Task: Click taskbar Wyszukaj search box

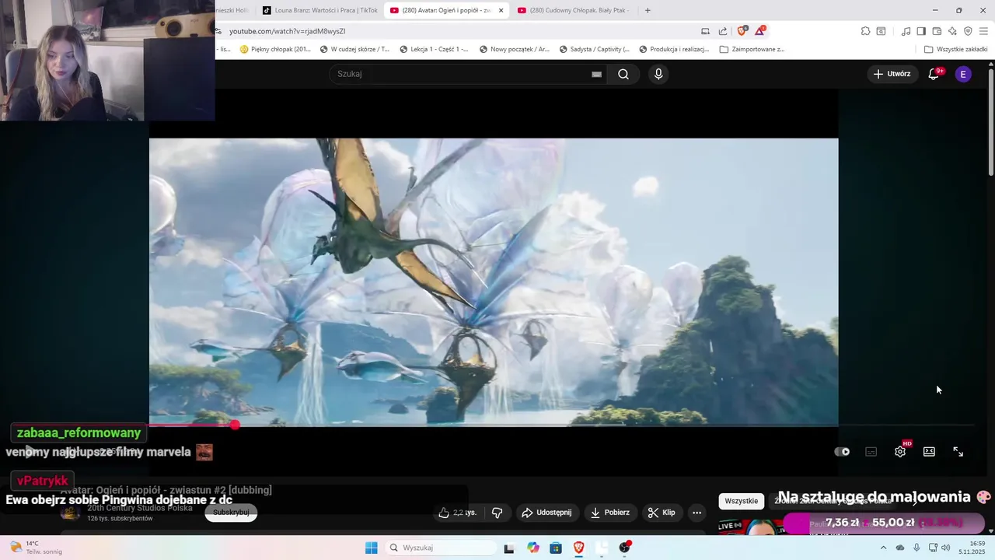Action: click(441, 548)
